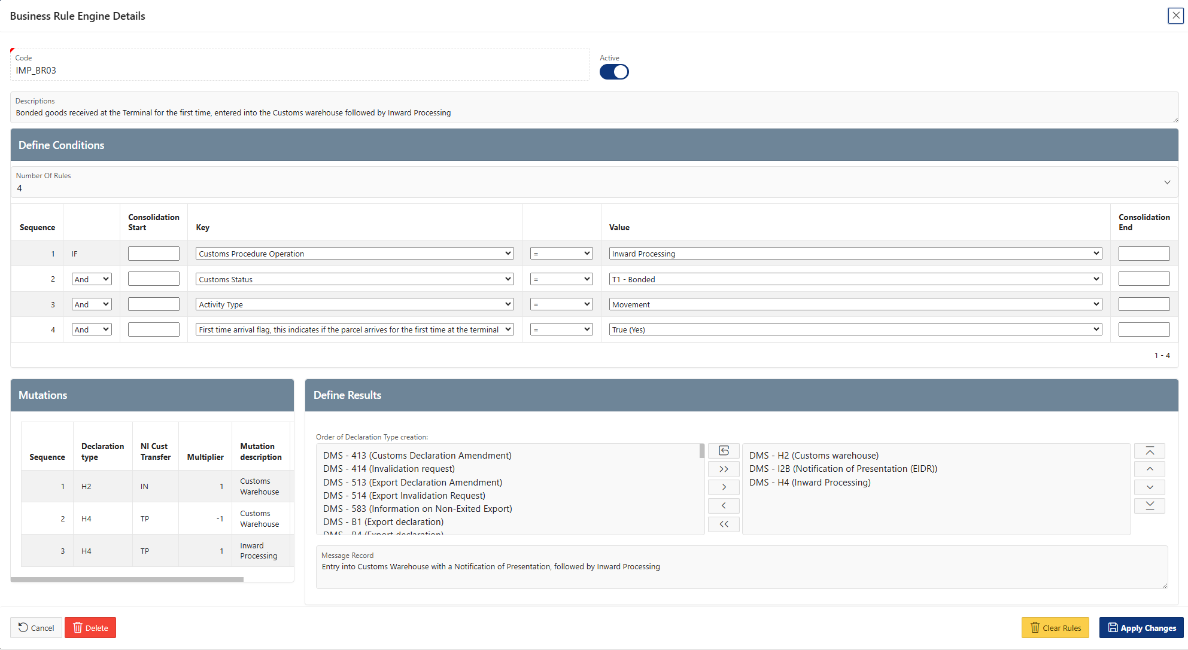The width and height of the screenshot is (1188, 650).
Task: Click the Message Record text area
Action: 742,567
